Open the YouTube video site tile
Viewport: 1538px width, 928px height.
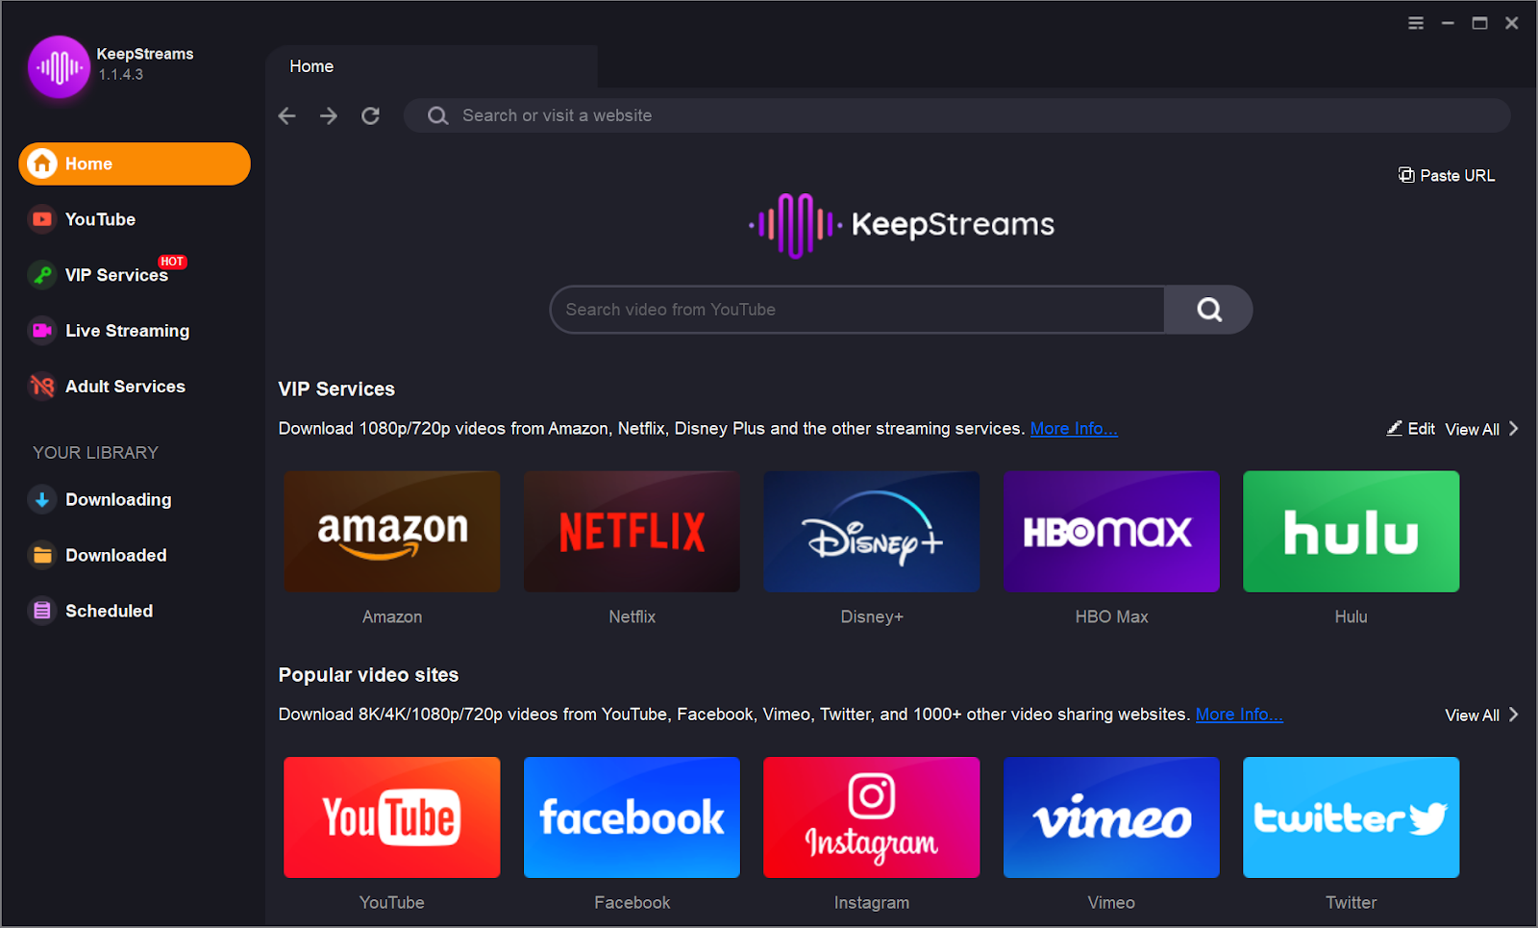coord(392,817)
